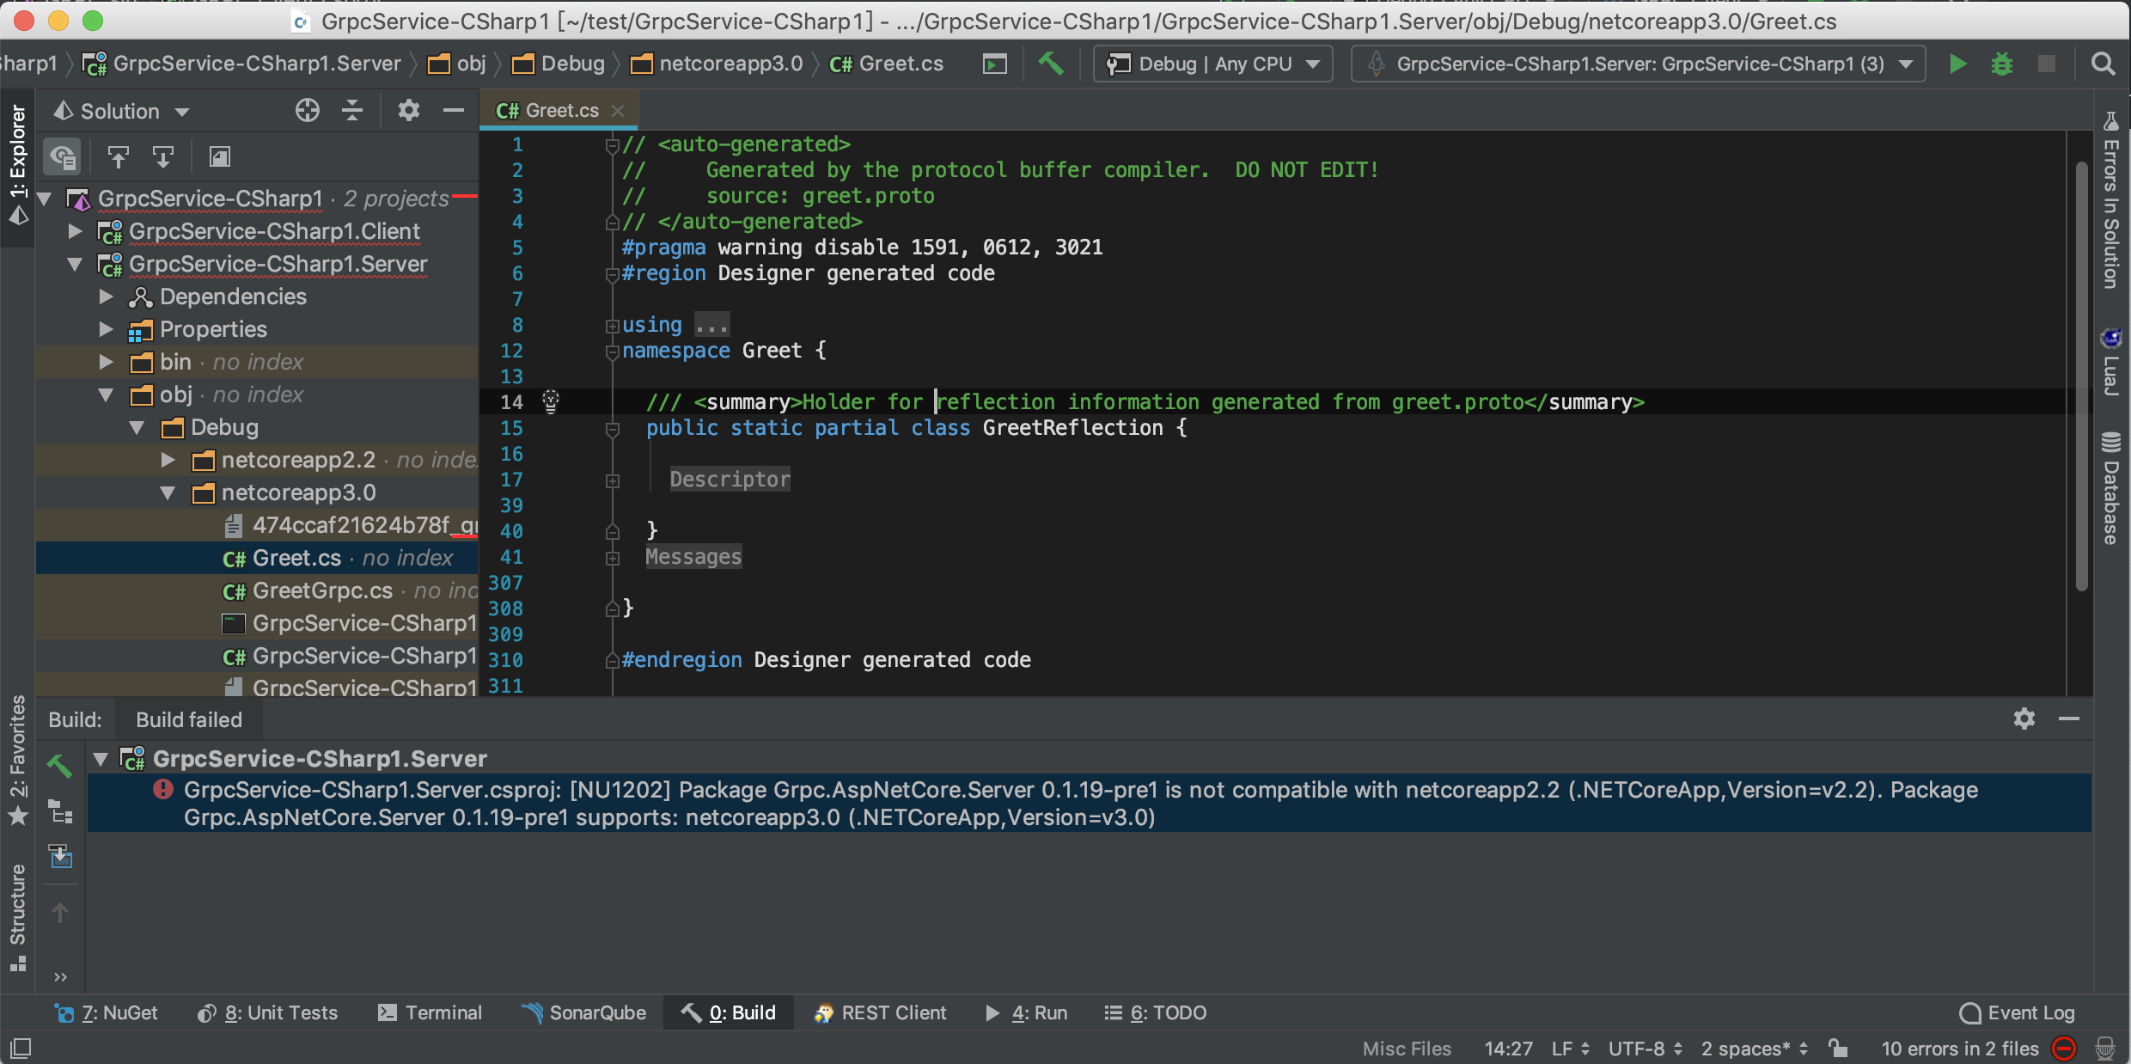The width and height of the screenshot is (2131, 1064).
Task: Click the terminal window icon beside breadcrumb
Action: point(995,64)
